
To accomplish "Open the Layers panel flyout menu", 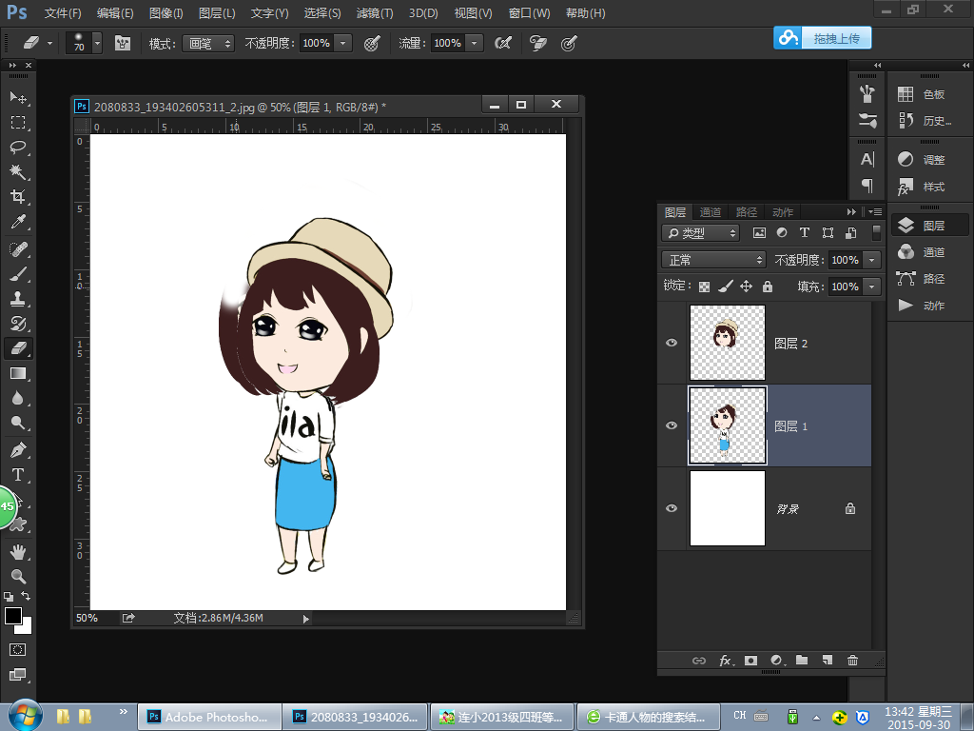I will tap(875, 212).
